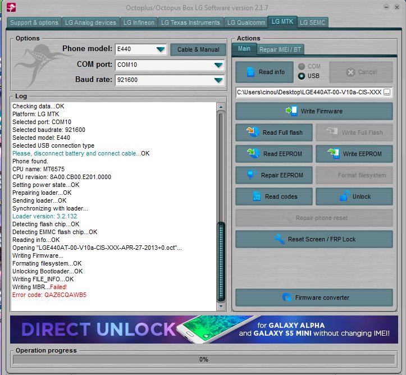This screenshot has width=406, height=375.
Task: Open the COM port dropdown arrow
Action: click(x=218, y=65)
